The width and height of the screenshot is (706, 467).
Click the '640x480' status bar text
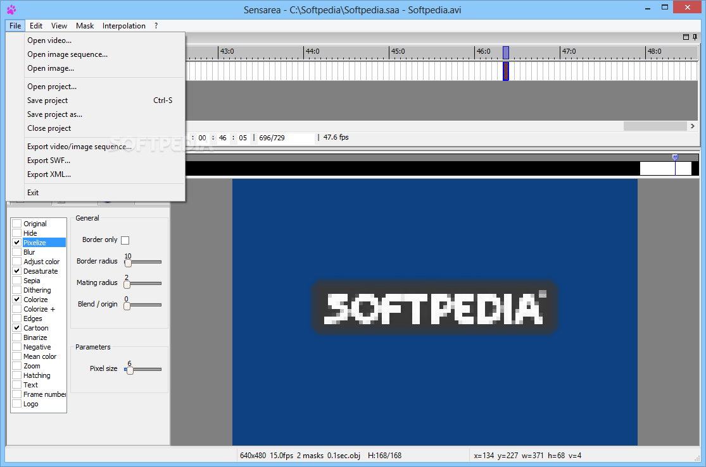253,456
